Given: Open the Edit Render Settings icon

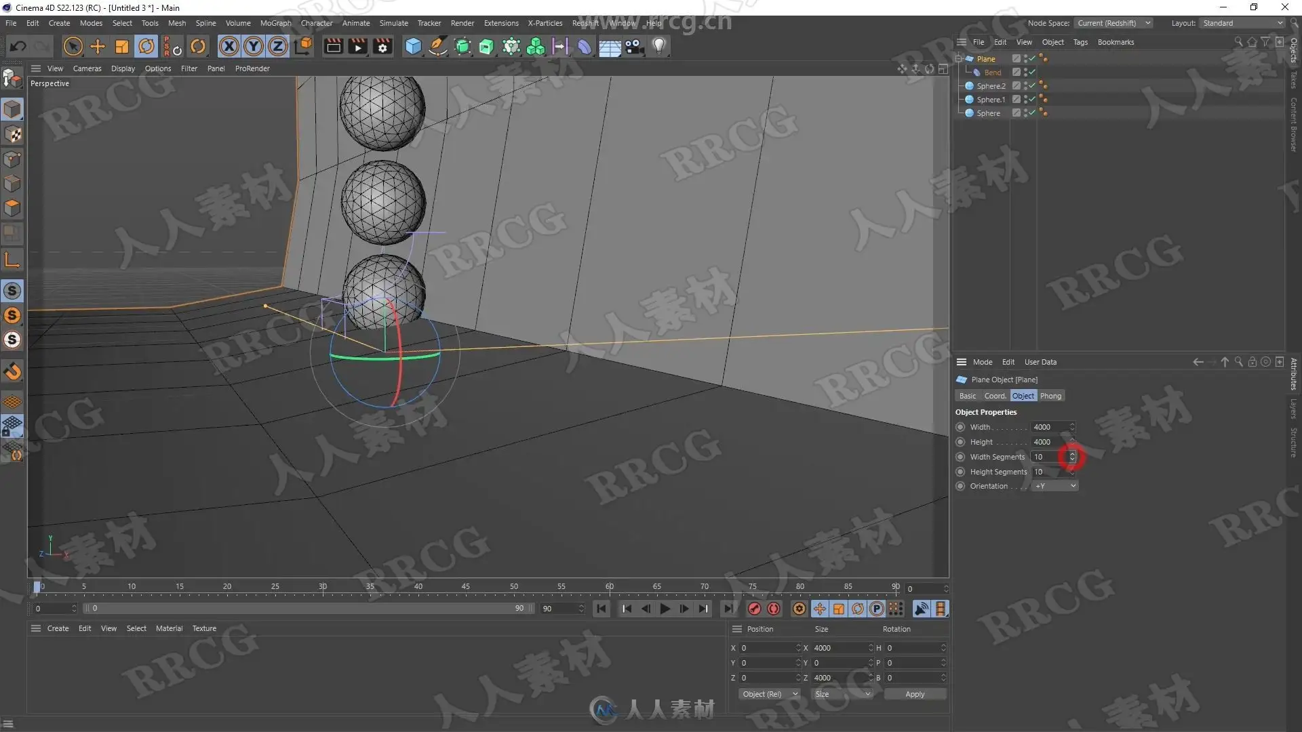Looking at the screenshot, I should (382, 46).
